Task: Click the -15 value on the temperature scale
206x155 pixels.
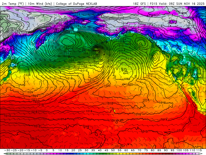Action: (27, 150)
